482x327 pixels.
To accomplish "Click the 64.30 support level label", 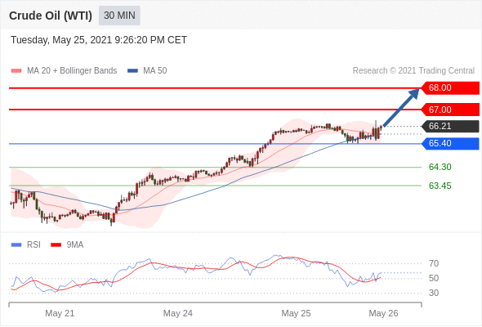I will (440, 167).
